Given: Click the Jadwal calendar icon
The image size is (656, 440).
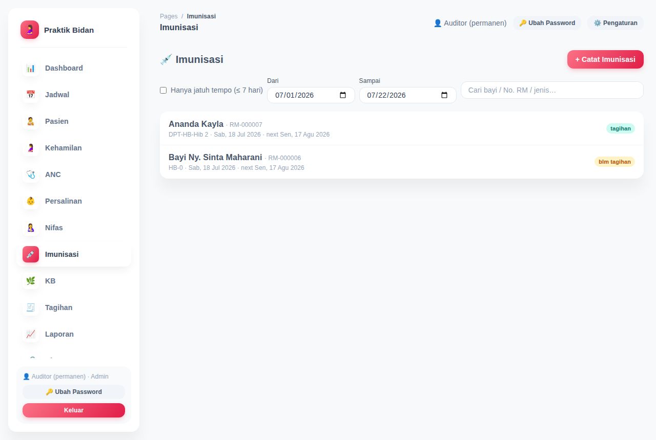Looking at the screenshot, I should 31,95.
